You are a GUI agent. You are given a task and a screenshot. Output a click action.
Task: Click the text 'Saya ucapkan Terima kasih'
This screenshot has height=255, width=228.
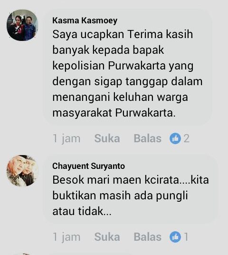[123, 34]
